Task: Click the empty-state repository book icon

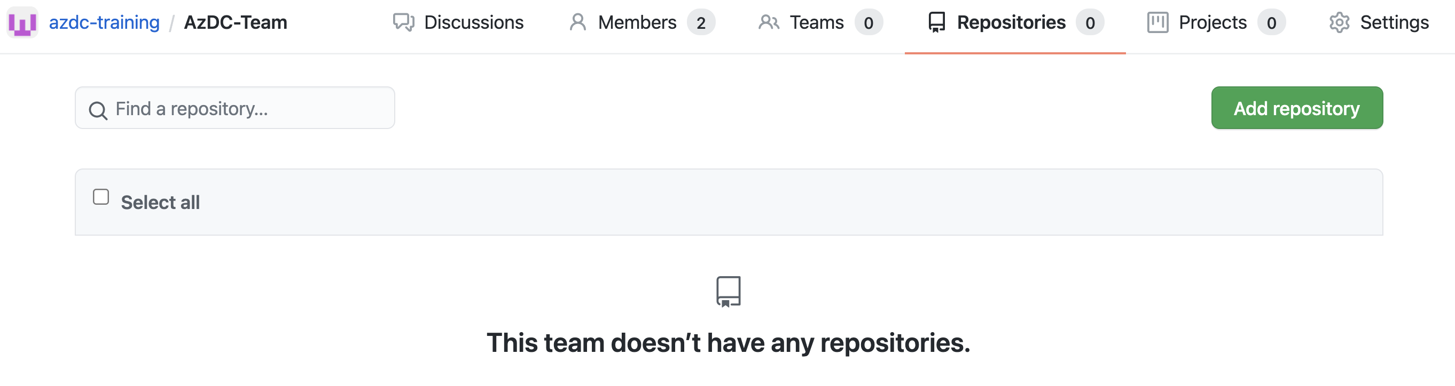Action: [728, 292]
